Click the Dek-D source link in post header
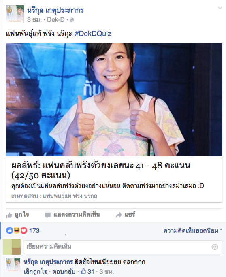The image size is (226, 277). pyautogui.click(x=56, y=20)
